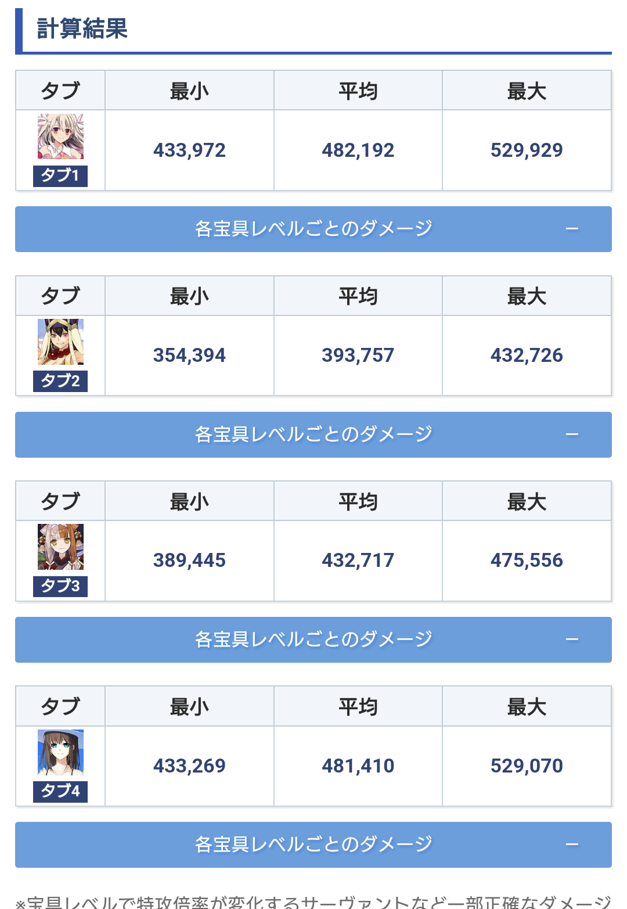The height and width of the screenshot is (909, 627).
Task: Click the maximum damage value 529,929
Action: click(x=527, y=150)
